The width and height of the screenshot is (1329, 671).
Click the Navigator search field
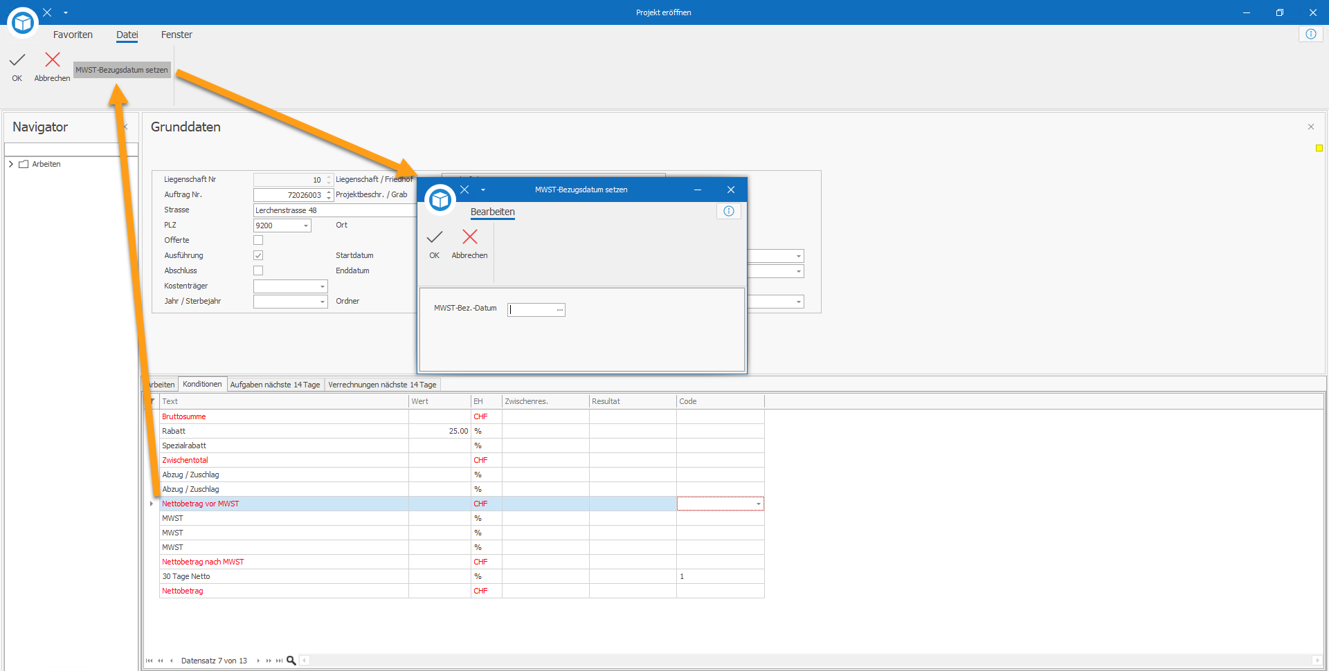point(71,149)
